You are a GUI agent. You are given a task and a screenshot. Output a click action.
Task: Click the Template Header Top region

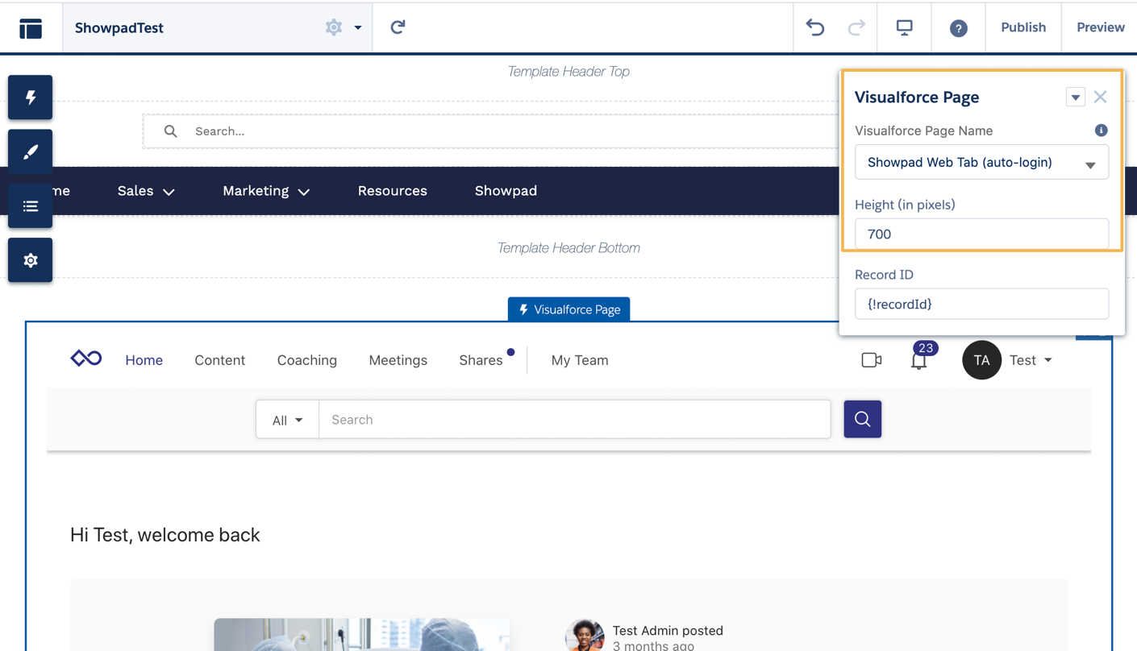(x=568, y=72)
